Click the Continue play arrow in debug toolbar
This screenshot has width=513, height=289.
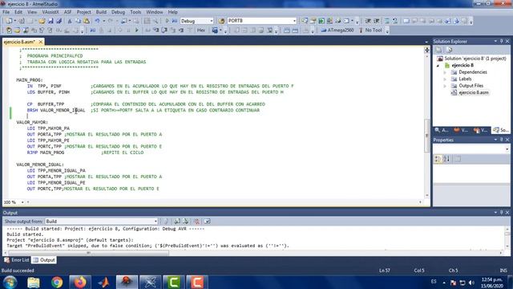[x=137, y=31]
